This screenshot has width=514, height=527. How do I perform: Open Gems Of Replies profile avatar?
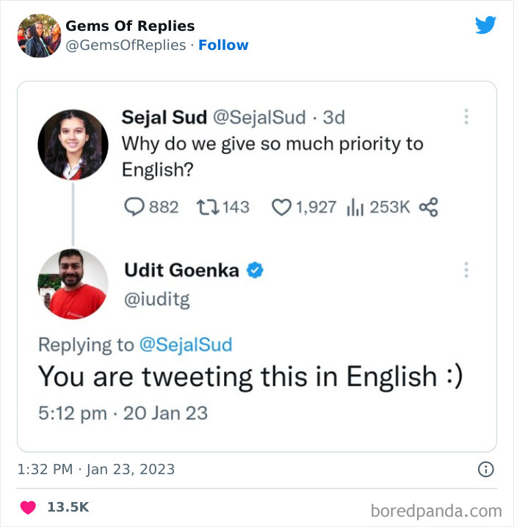click(39, 35)
